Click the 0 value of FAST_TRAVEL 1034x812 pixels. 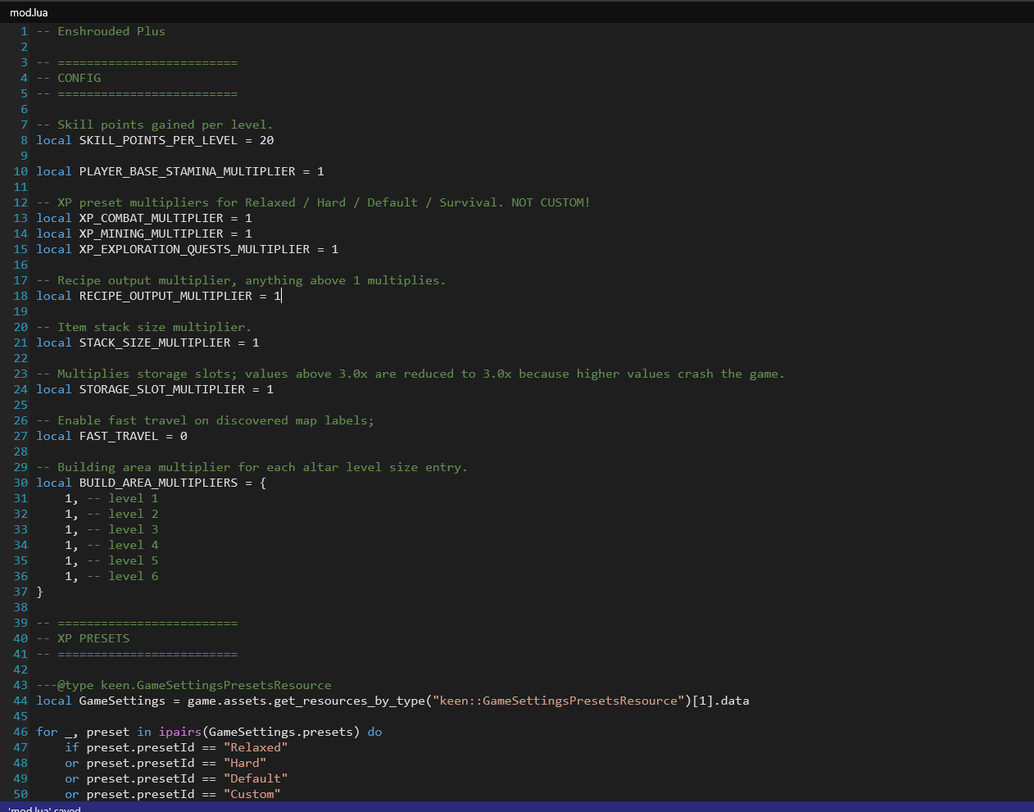coord(184,436)
